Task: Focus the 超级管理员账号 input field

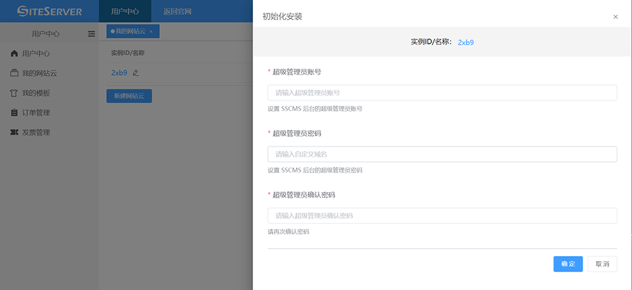Action: [442, 93]
